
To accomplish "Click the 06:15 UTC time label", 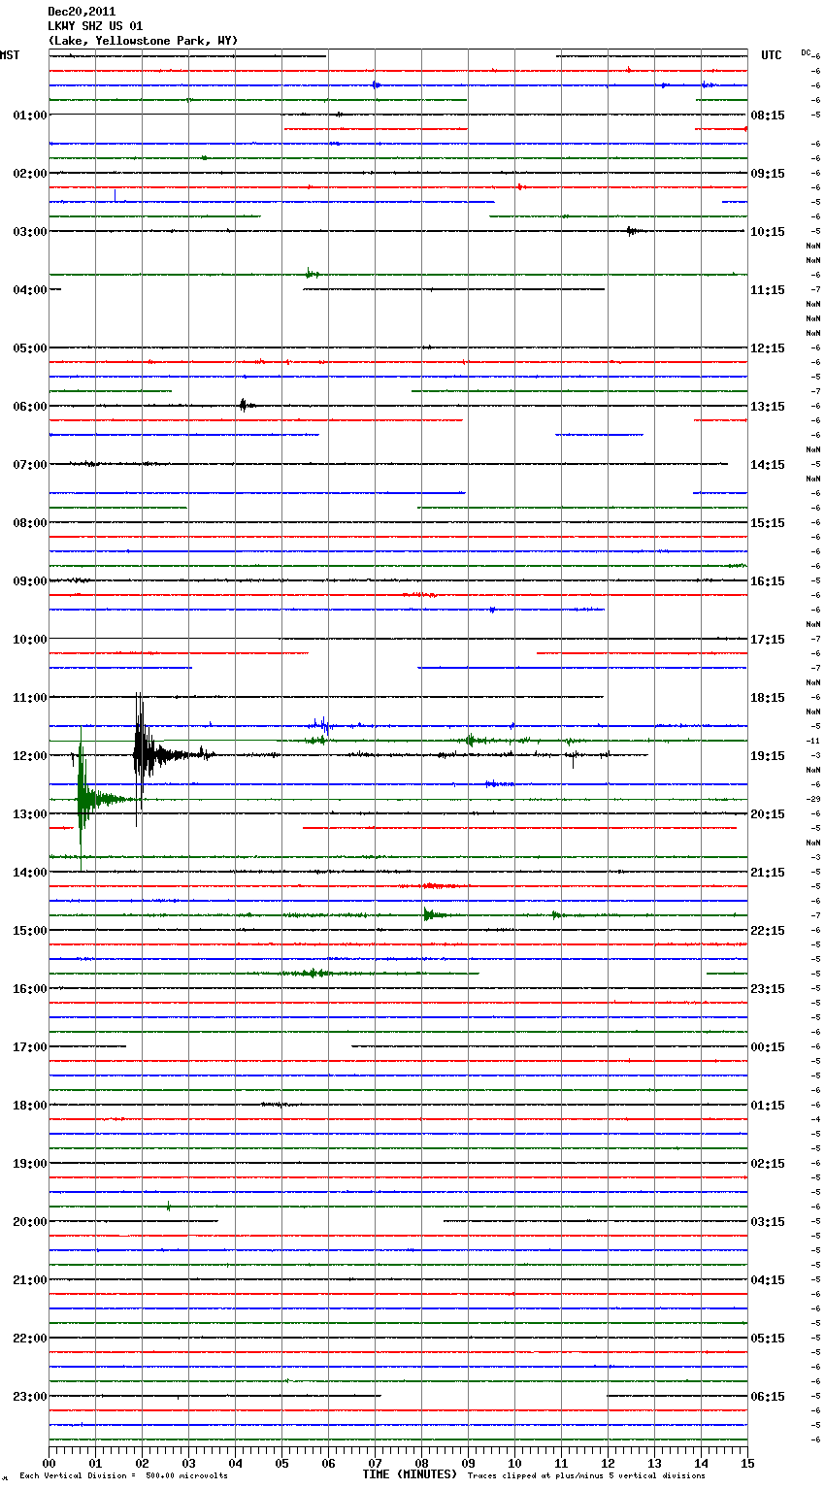I will tap(768, 1397).
